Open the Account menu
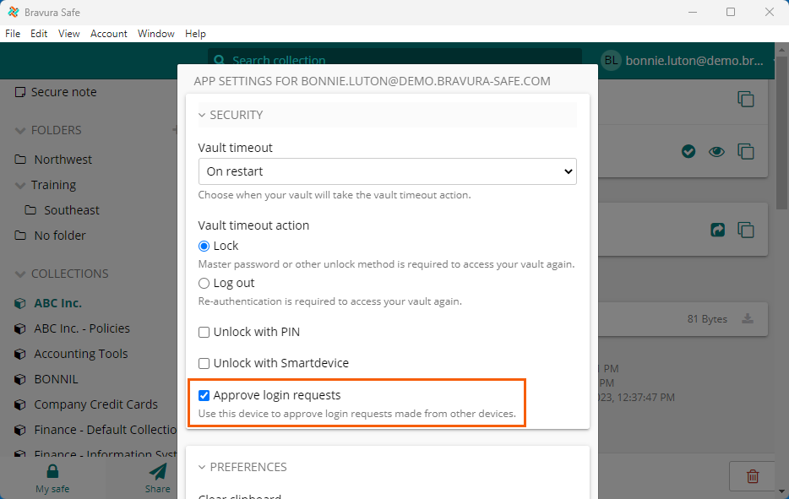Viewport: 789px width, 499px height. pyautogui.click(x=109, y=34)
